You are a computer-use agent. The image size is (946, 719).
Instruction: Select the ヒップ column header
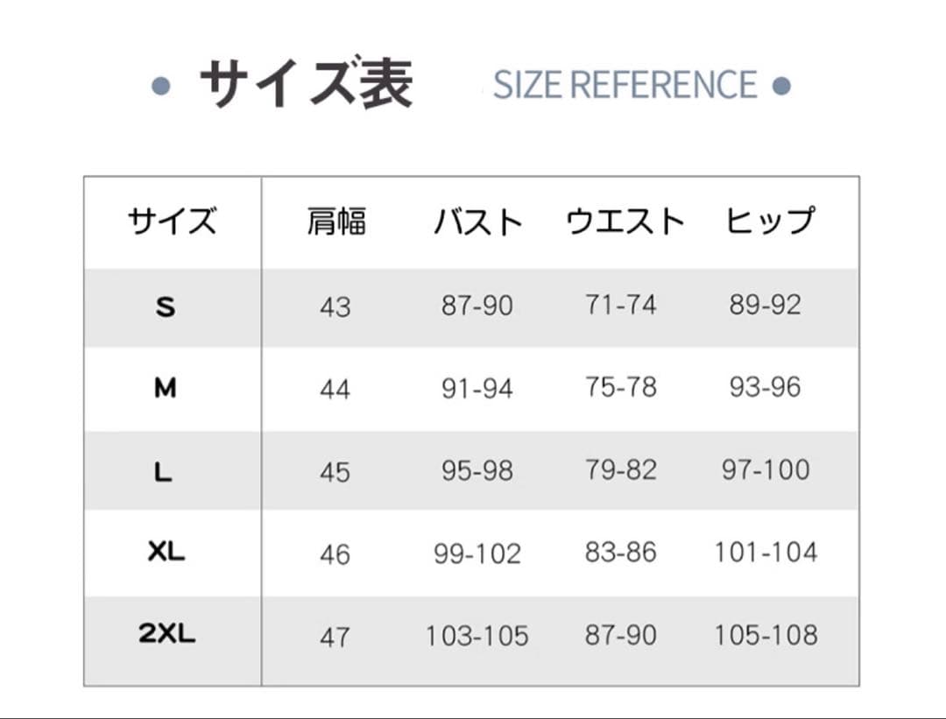click(770, 222)
